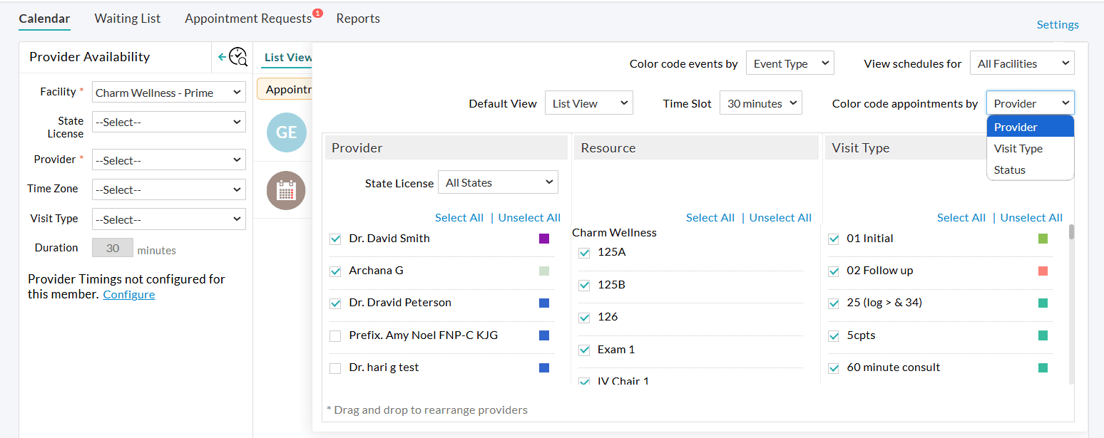Click the brown calendar event icon
The image size is (1104, 438).
point(286,190)
